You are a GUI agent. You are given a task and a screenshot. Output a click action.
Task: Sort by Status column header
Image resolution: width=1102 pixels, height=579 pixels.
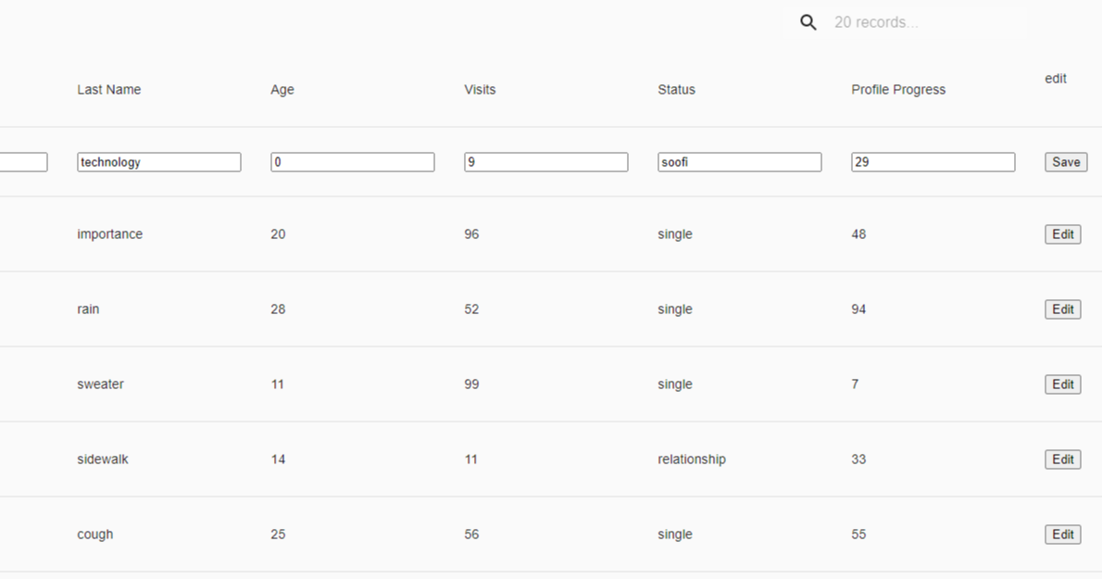pyautogui.click(x=676, y=90)
